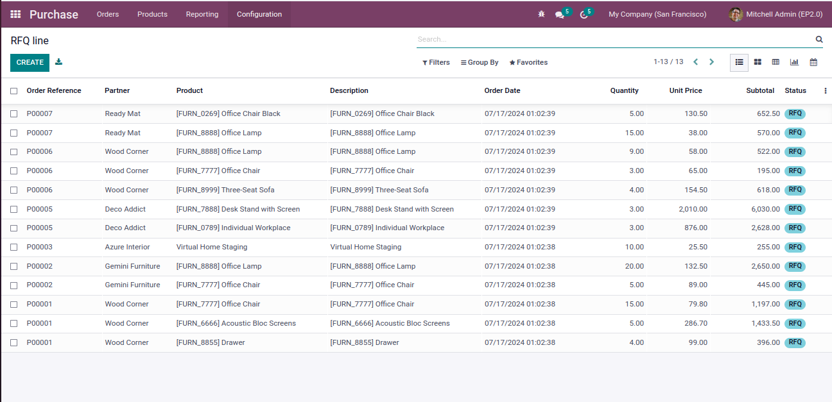The image size is (832, 402).
Task: Open the Group By dropdown
Action: [x=480, y=62]
